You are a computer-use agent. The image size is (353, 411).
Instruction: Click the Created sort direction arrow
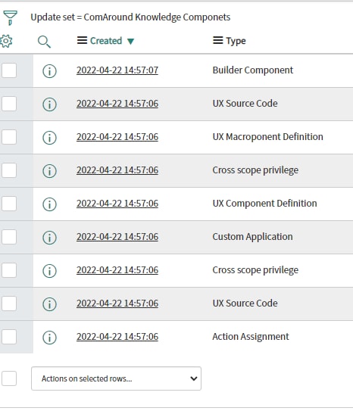click(130, 42)
